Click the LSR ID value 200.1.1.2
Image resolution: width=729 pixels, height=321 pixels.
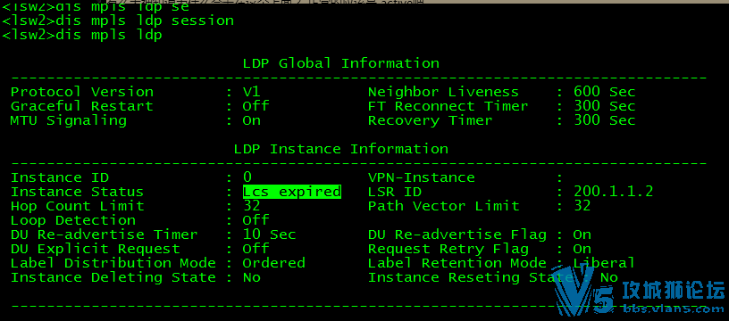coord(613,191)
